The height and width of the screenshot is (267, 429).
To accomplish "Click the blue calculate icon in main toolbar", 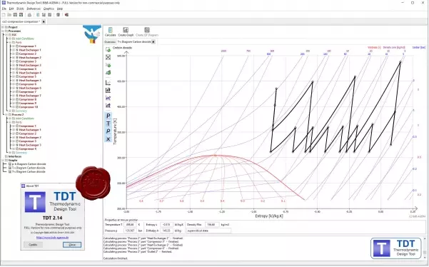I will click(38, 15).
